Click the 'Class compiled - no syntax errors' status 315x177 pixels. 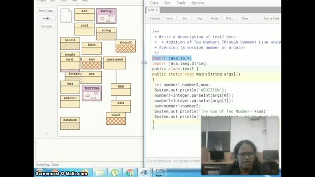(x=174, y=161)
